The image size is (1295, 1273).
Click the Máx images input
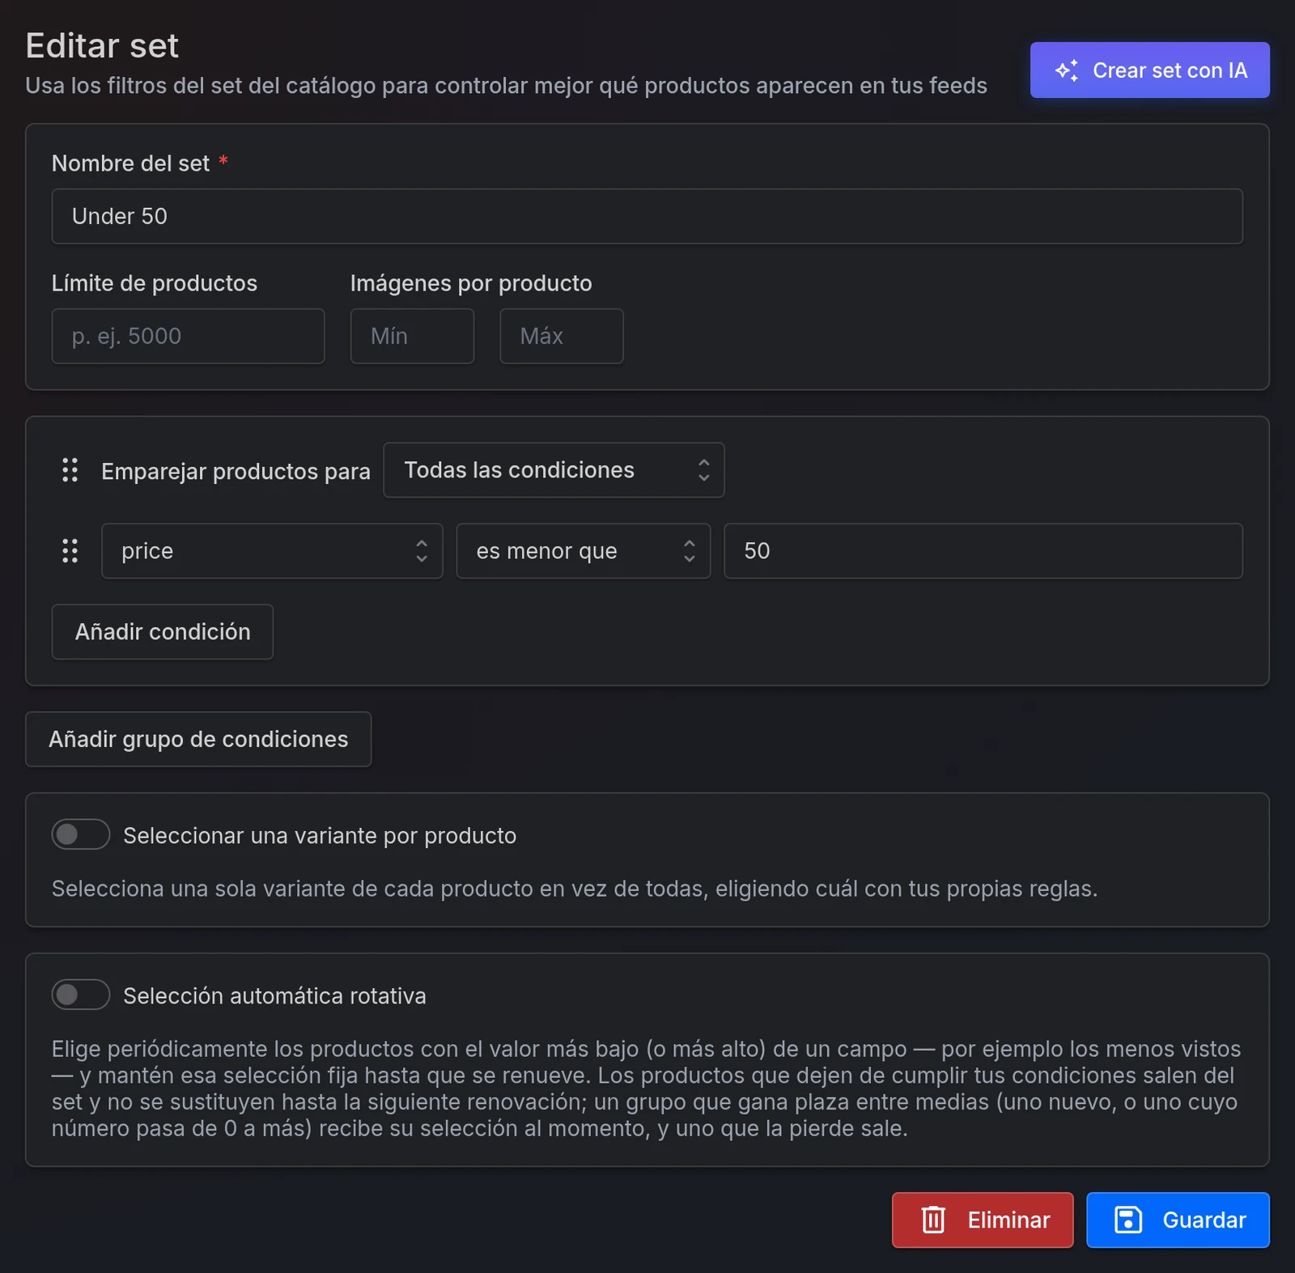point(562,336)
